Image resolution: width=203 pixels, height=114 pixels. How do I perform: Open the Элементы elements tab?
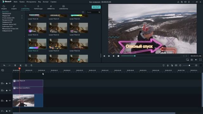(63, 8)
